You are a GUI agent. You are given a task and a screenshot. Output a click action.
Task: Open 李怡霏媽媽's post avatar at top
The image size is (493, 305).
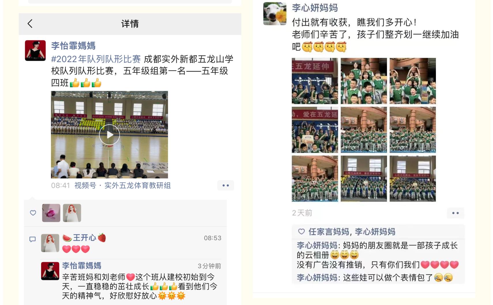coord(35,51)
